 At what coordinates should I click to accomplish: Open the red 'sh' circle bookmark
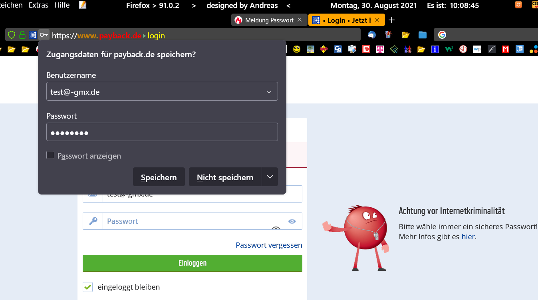(463, 50)
